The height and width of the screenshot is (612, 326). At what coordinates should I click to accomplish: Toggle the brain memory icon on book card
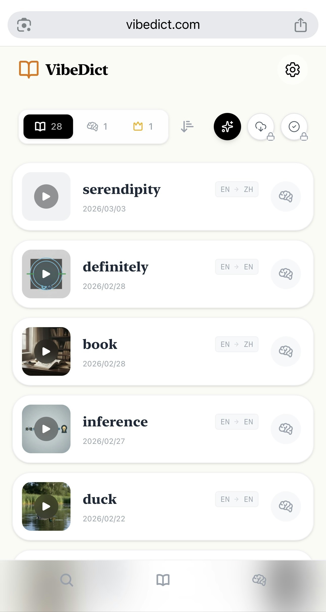click(286, 351)
